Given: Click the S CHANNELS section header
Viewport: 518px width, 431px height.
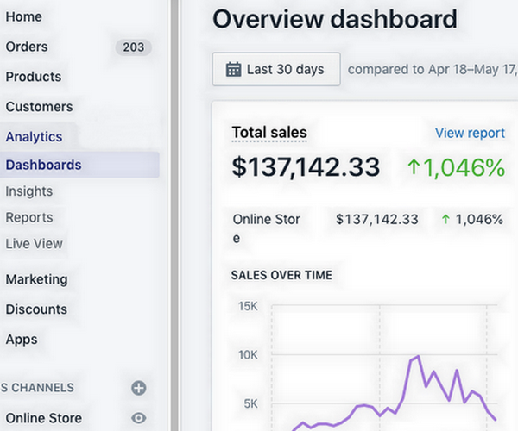Looking at the screenshot, I should pos(37,388).
